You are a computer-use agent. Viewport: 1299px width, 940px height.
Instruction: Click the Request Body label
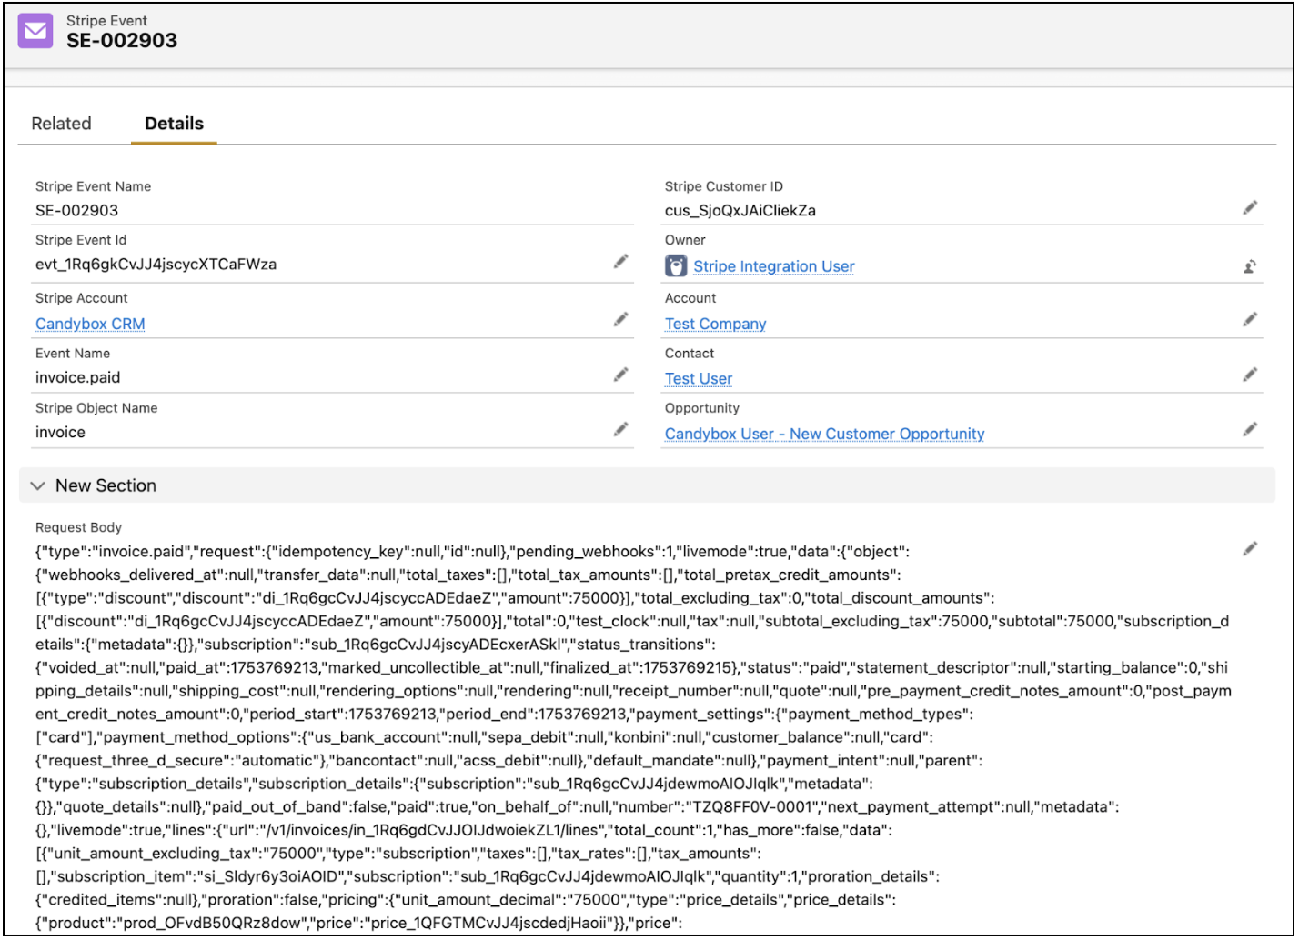point(78,527)
